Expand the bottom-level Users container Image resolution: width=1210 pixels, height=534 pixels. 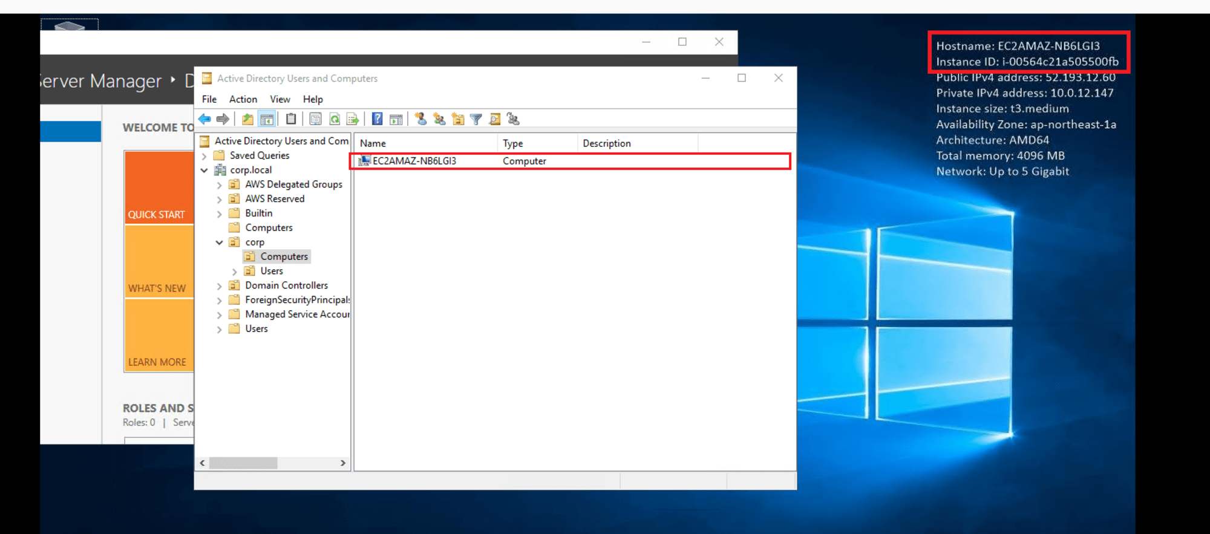[220, 330]
